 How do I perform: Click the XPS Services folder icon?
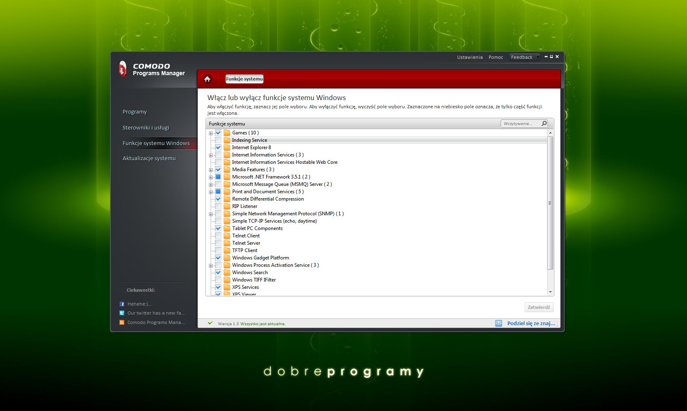click(x=227, y=287)
